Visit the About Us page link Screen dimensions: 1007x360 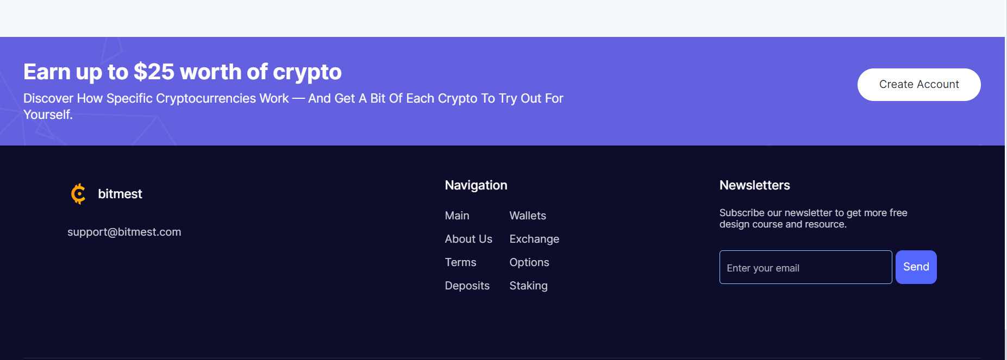(x=468, y=239)
